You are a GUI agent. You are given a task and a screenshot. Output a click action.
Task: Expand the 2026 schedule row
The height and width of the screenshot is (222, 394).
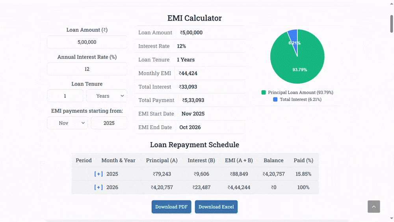click(98, 187)
